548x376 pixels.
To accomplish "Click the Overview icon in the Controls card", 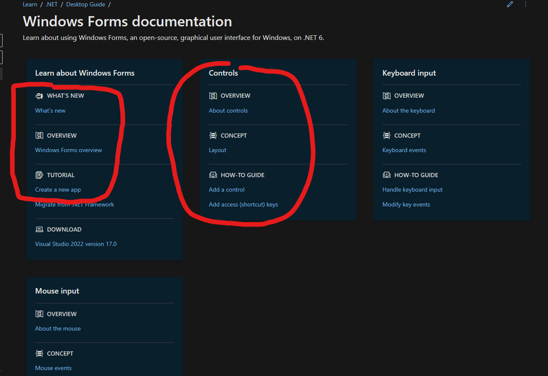I will tap(213, 96).
